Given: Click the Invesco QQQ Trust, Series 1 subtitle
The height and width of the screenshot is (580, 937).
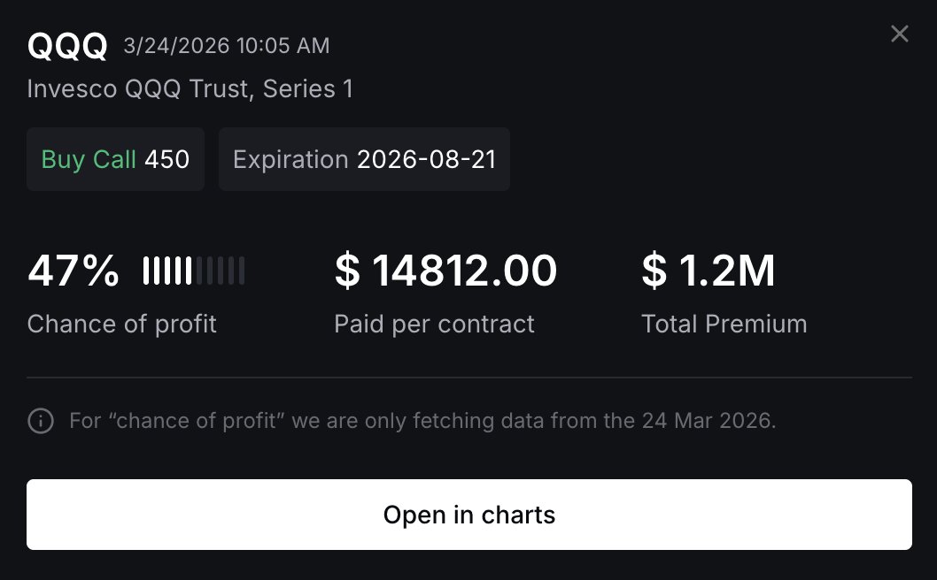Looking at the screenshot, I should (x=190, y=88).
